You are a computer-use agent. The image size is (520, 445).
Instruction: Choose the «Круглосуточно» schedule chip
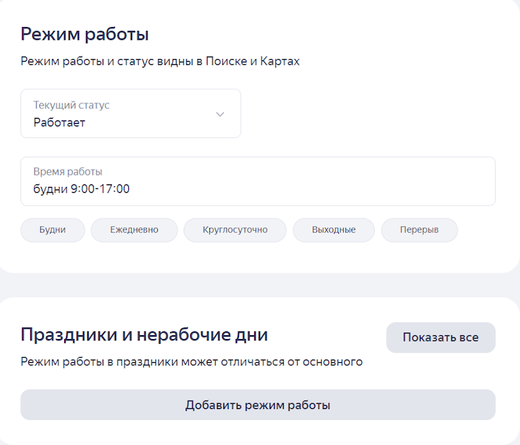[x=234, y=230]
